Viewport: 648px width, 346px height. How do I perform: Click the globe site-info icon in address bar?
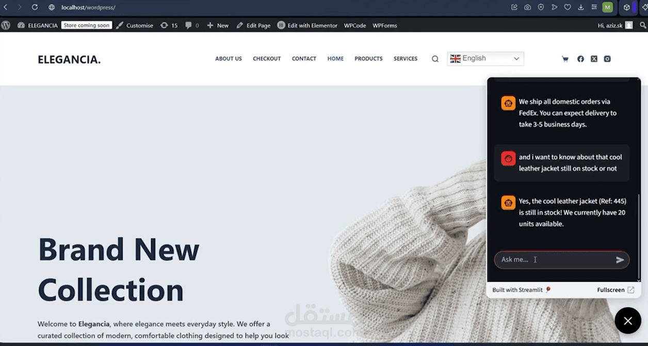[52, 7]
